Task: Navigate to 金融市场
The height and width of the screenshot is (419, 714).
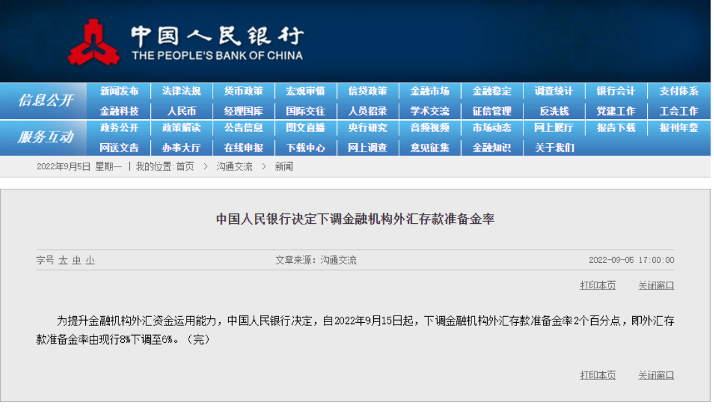Action: [430, 91]
